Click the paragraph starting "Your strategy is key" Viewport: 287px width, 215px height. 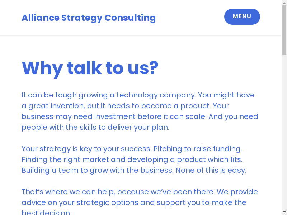point(134,159)
